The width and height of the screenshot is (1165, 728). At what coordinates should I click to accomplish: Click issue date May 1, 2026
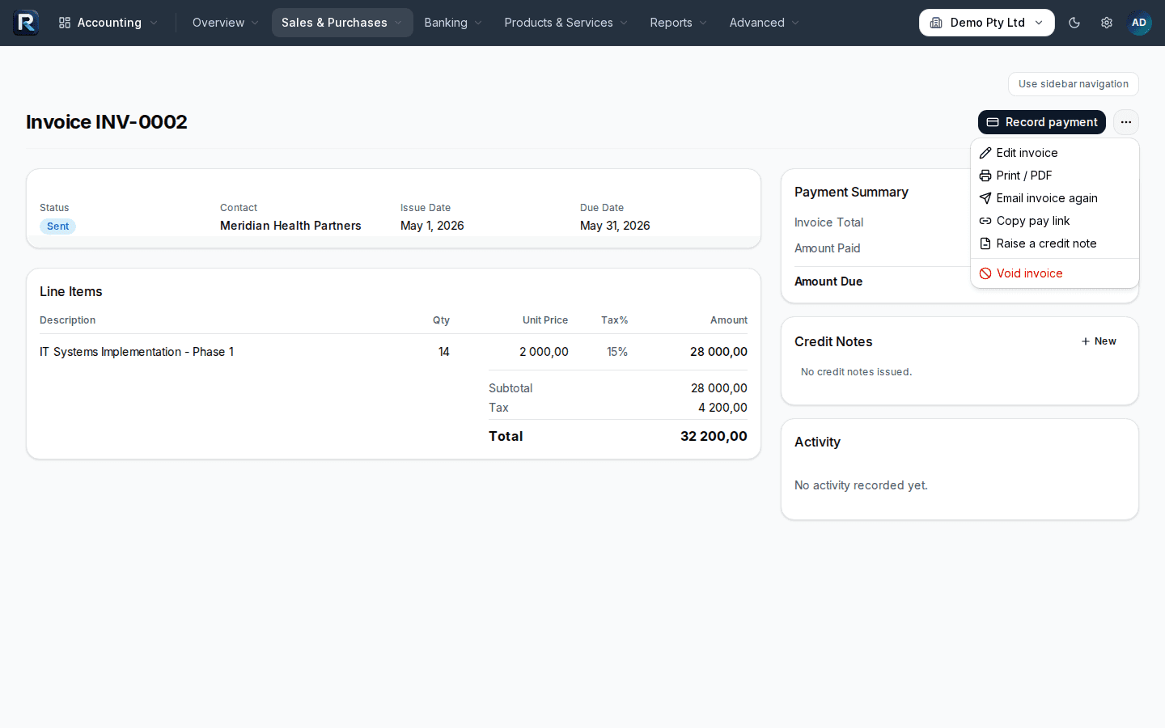tap(432, 226)
